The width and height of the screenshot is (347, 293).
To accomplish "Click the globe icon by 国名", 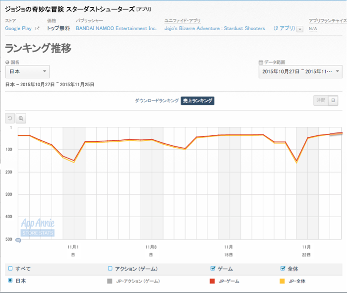I will point(7,62).
